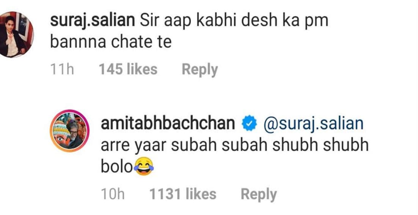Reply to amitabhbachchan's comment
Image resolution: width=418 pixels, height=215 pixels.
[259, 194]
